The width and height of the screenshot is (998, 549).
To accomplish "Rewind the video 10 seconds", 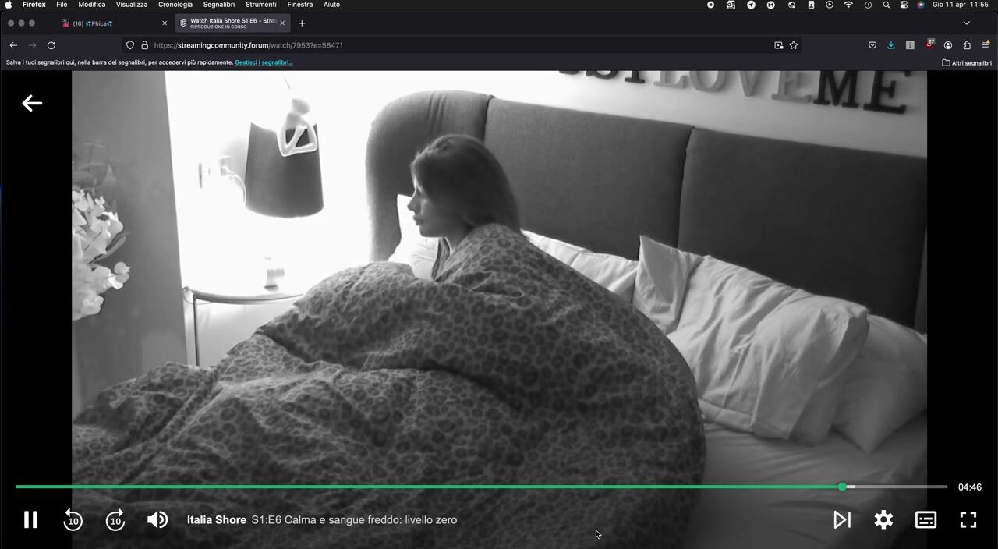I will 73,519.
